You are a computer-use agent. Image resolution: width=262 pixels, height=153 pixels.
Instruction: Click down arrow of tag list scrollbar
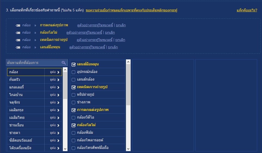click(x=128, y=149)
